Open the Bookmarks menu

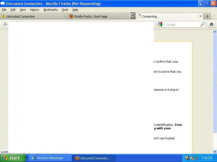point(51,10)
